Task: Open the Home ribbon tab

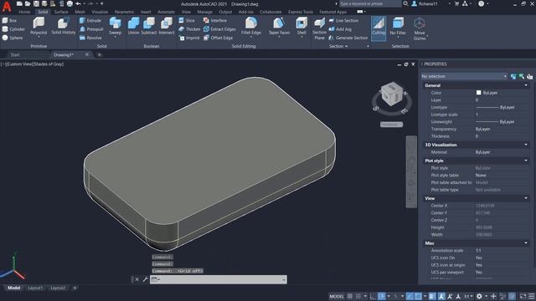Action: coord(24,12)
